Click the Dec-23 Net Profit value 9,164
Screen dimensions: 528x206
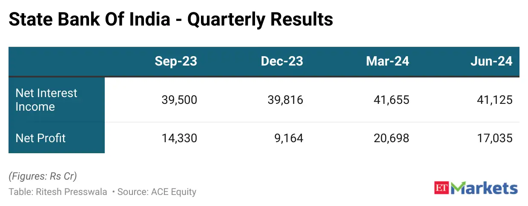[x=289, y=138]
